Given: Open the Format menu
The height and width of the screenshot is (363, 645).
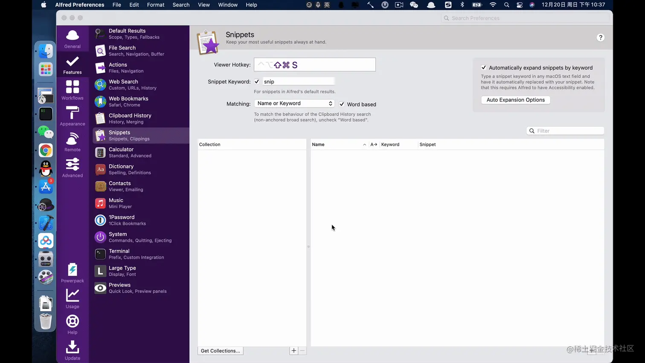Looking at the screenshot, I should pyautogui.click(x=156, y=5).
